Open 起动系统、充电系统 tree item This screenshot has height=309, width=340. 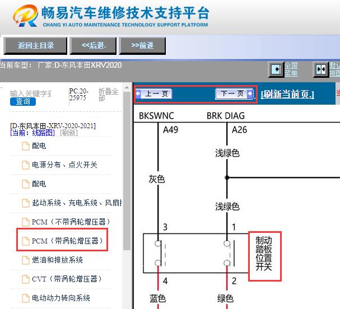tap(77, 203)
